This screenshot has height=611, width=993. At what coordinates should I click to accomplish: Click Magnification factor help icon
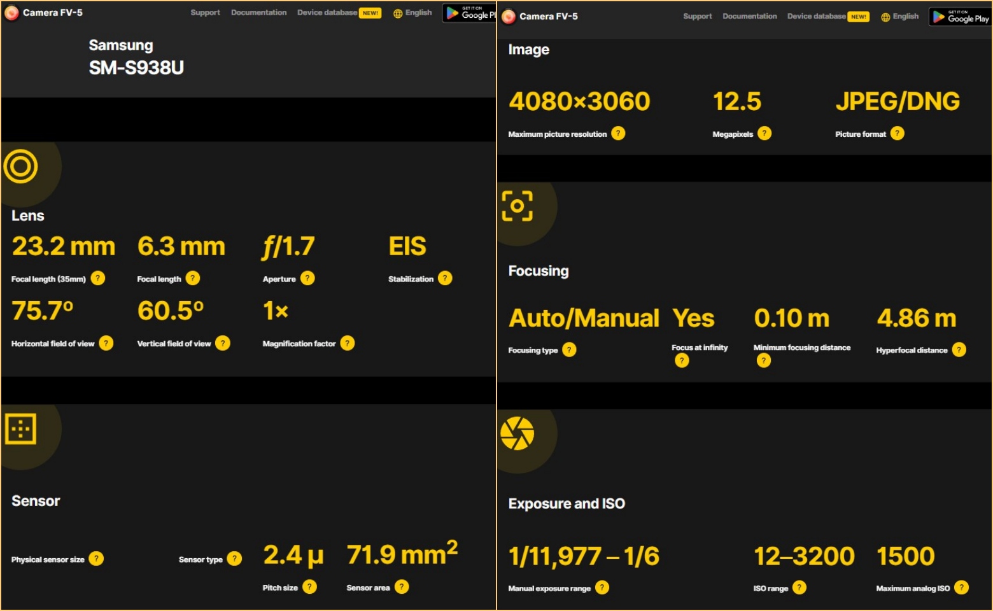[x=348, y=343]
